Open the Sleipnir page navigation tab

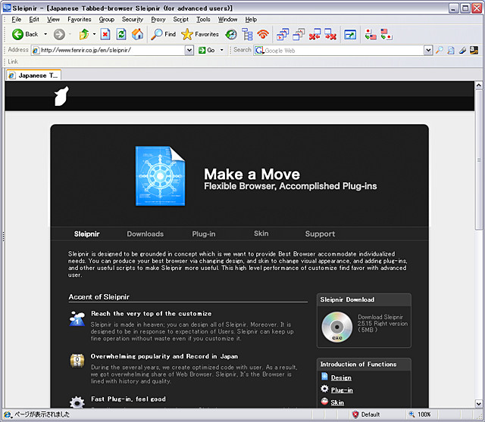click(86, 234)
